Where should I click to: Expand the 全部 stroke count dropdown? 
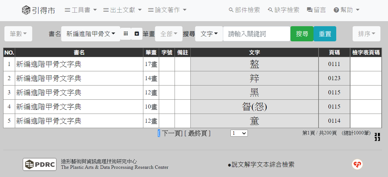(169, 34)
